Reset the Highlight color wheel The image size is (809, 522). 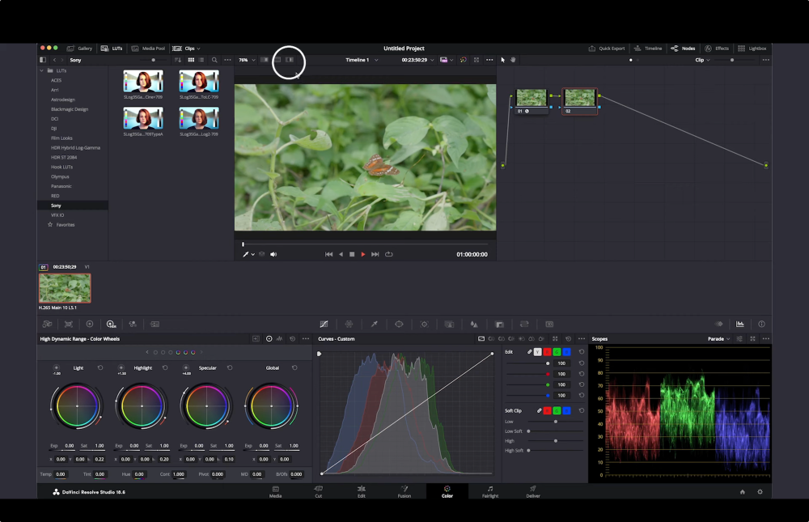pos(165,367)
